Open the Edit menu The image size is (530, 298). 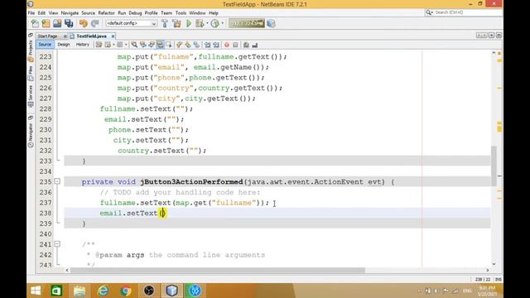(x=41, y=13)
